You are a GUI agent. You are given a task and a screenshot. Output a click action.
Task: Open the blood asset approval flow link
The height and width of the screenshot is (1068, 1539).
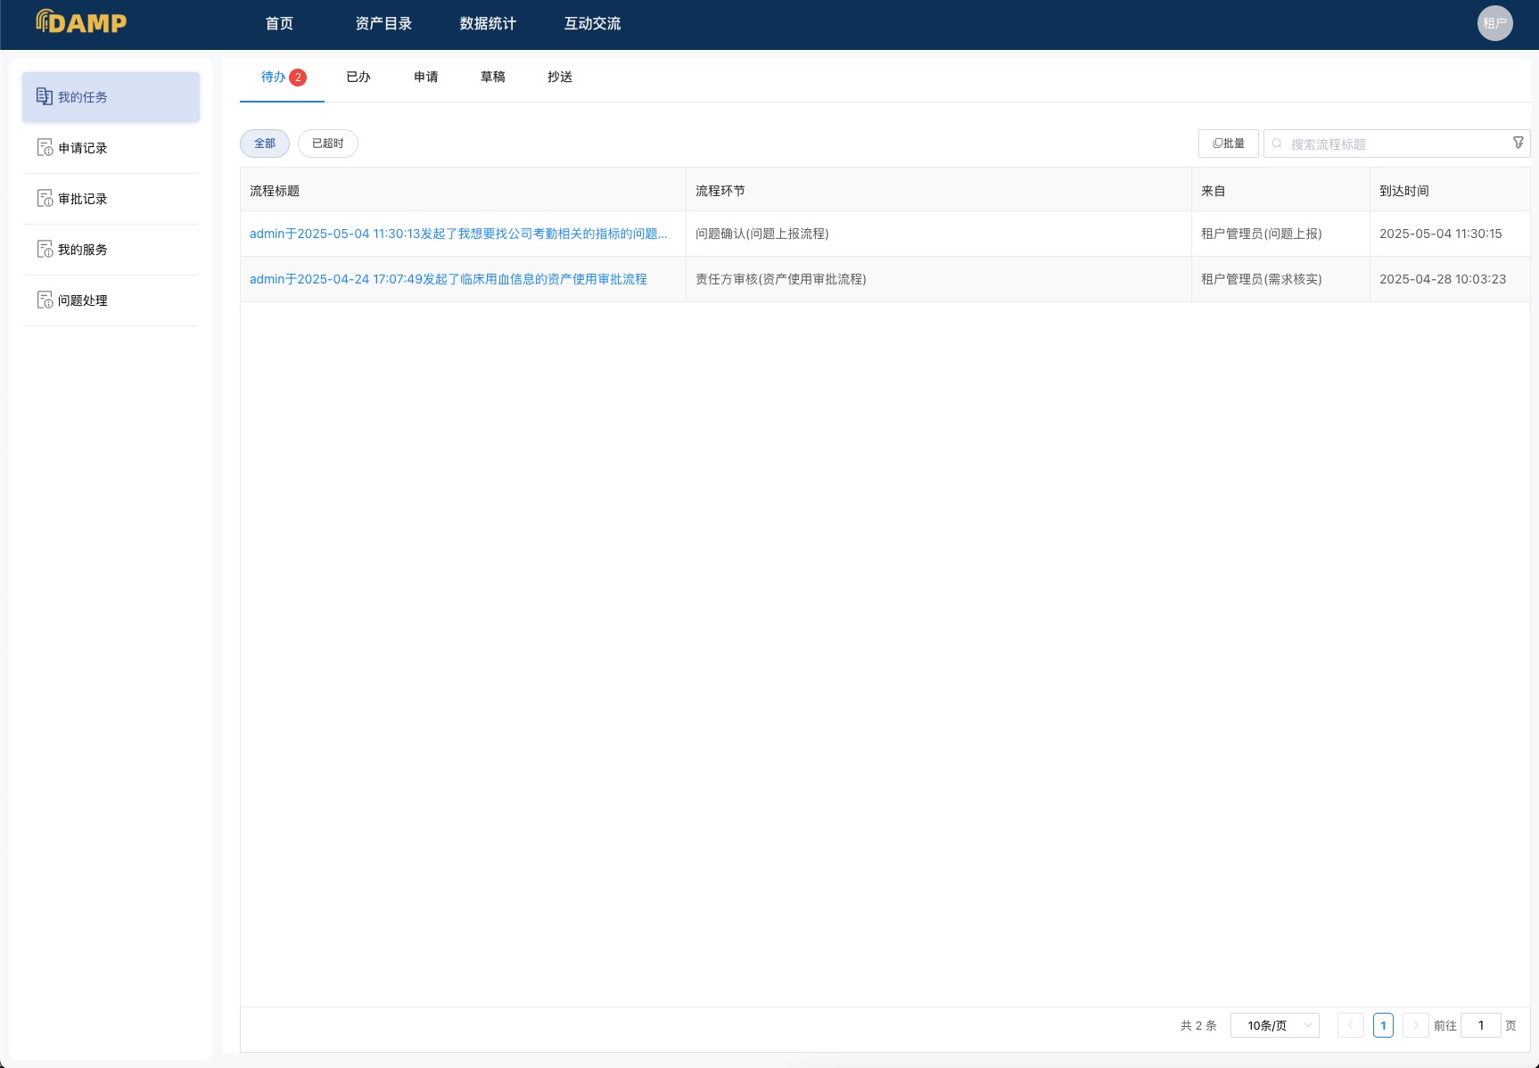(448, 279)
